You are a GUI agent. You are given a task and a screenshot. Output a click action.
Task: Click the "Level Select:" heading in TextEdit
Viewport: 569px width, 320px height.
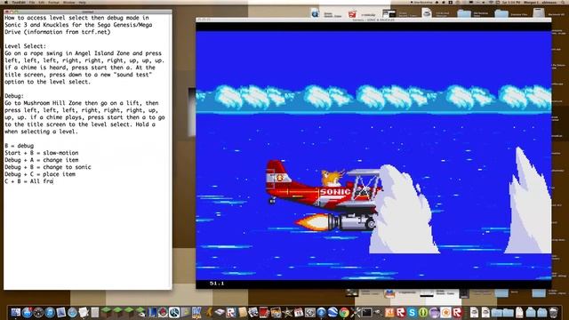26,46
